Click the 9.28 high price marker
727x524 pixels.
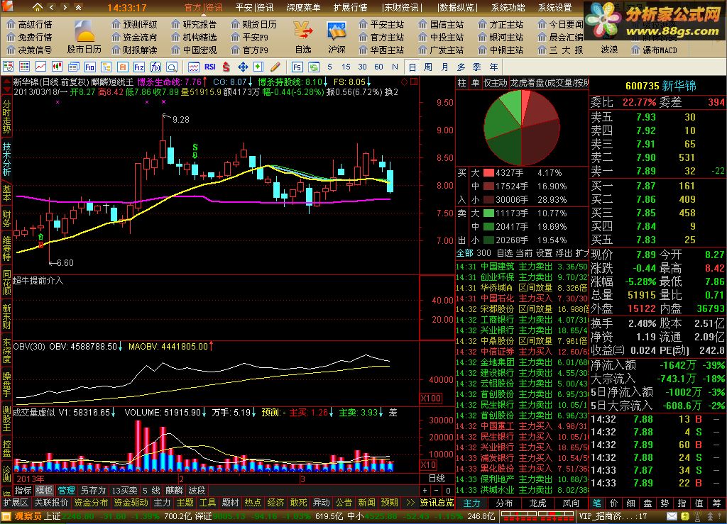pos(181,119)
